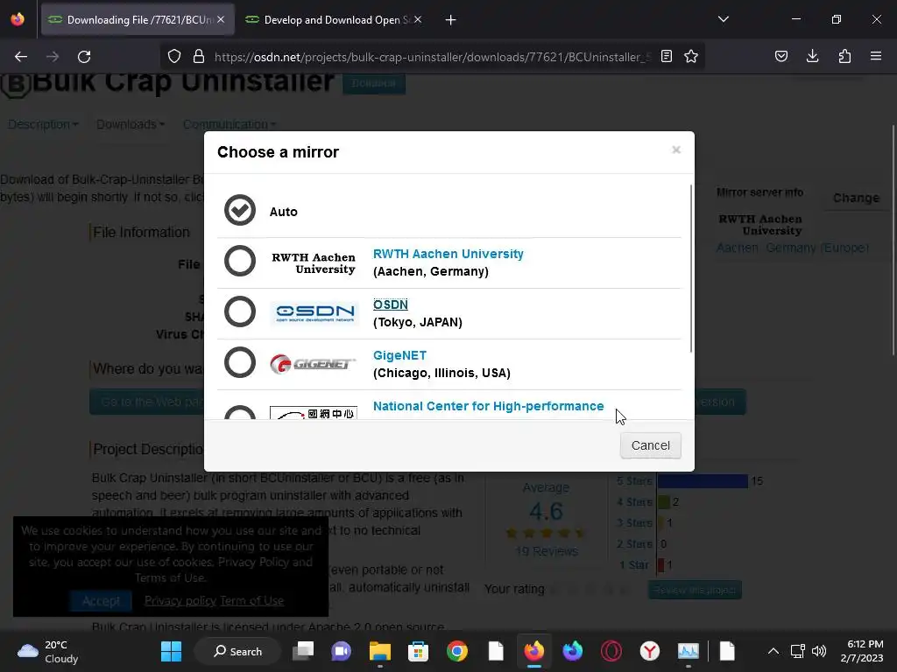Screen dimensions: 897x672
Task: Accept the cookies notice
Action: (x=102, y=600)
